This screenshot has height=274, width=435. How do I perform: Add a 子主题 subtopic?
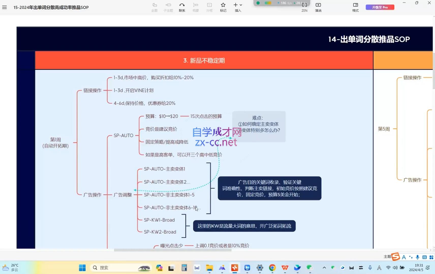point(168,7)
